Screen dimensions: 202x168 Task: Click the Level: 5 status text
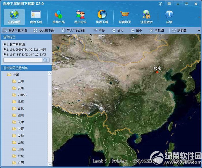tap(100, 161)
